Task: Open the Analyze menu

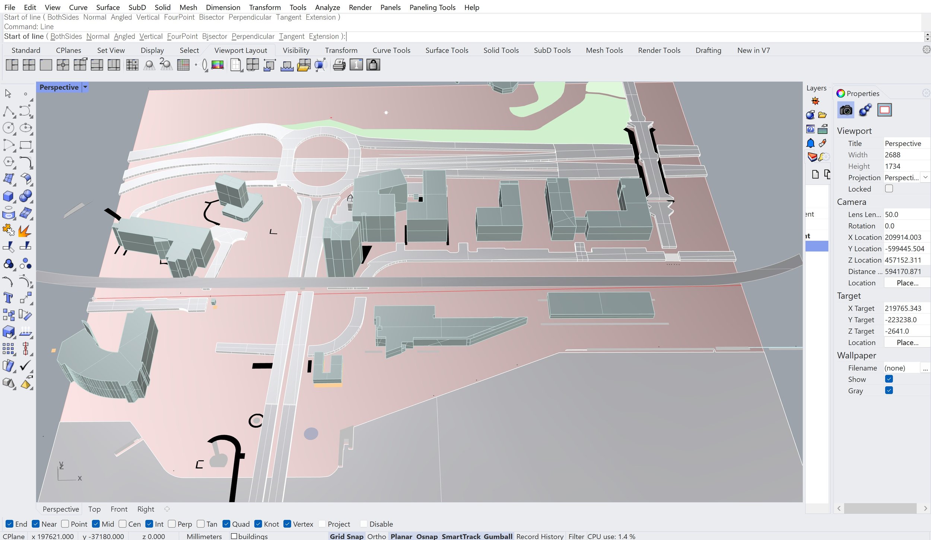Action: point(327,7)
